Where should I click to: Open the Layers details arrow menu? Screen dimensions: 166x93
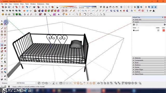coord(164,25)
